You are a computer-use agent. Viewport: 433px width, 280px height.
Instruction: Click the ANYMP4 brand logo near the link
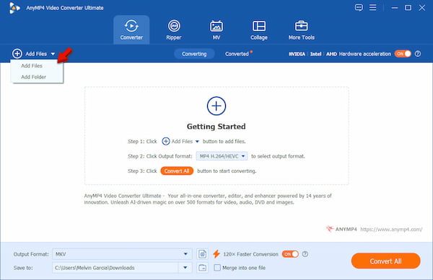[x=341, y=229]
